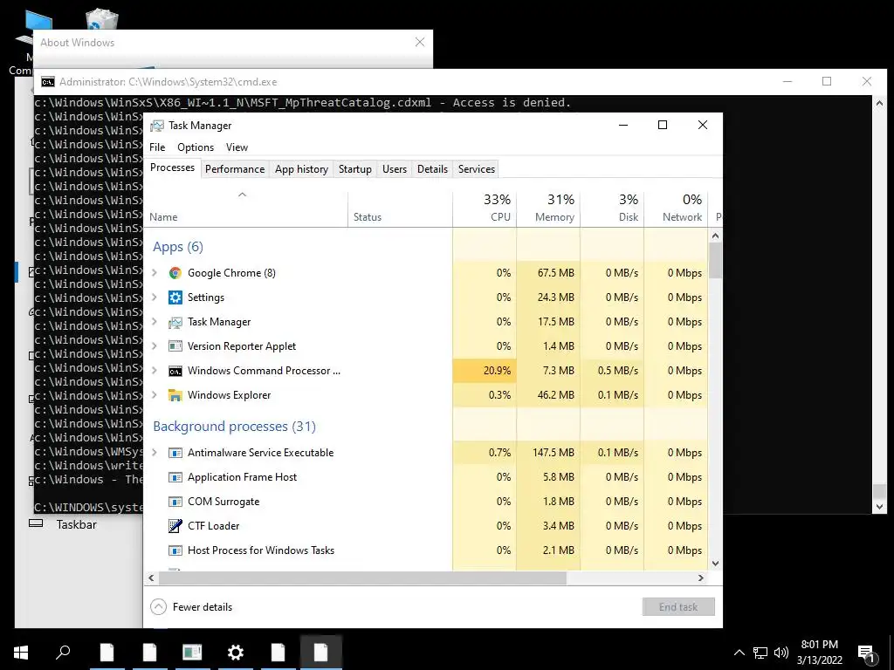Click the Task Manager horizontal scrollbar left arrow
894x670 pixels.
[151, 578]
